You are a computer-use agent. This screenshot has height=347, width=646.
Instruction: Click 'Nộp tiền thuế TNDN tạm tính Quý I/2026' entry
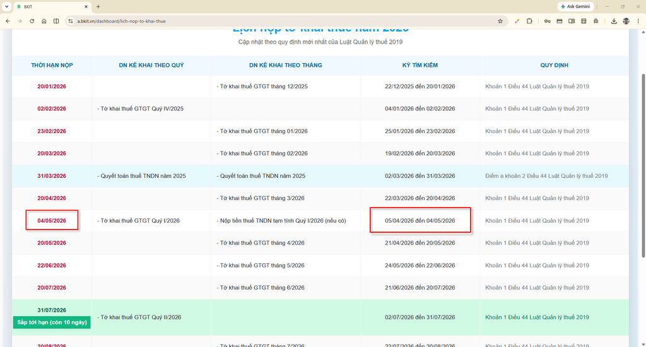(281, 221)
